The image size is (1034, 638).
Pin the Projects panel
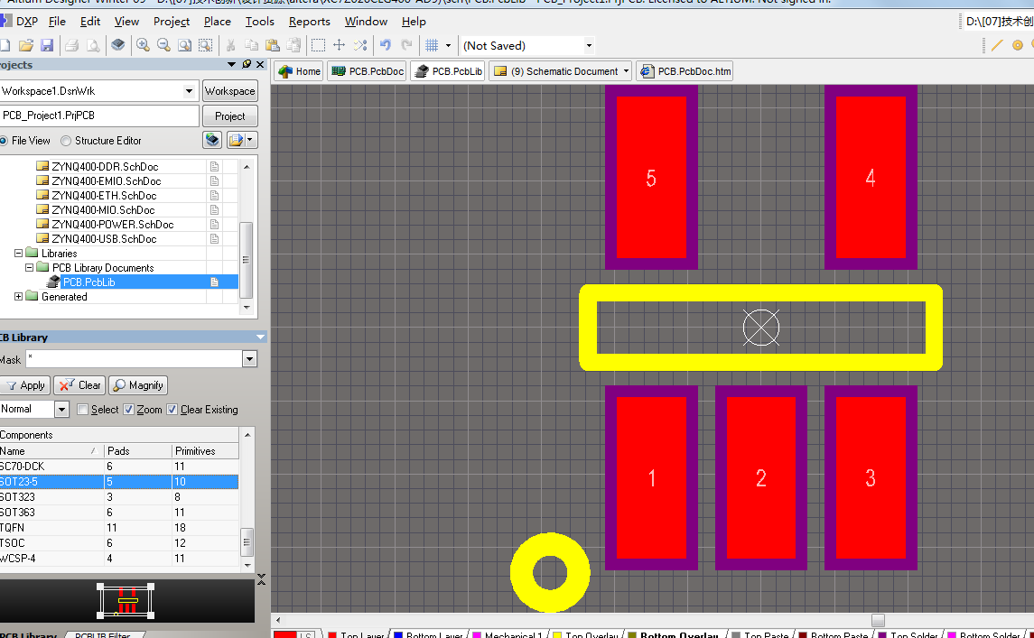pyautogui.click(x=246, y=64)
